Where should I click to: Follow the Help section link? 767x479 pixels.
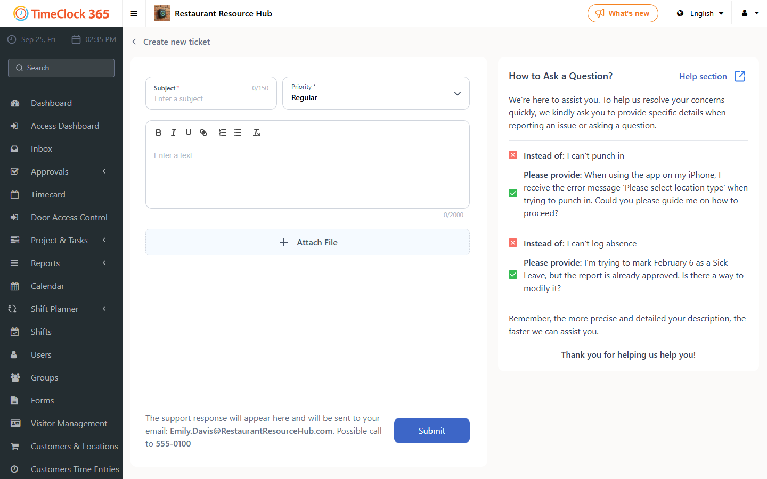[x=703, y=76]
